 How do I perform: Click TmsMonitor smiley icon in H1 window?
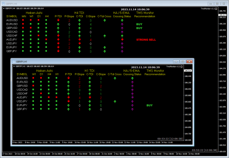[181, 67]
